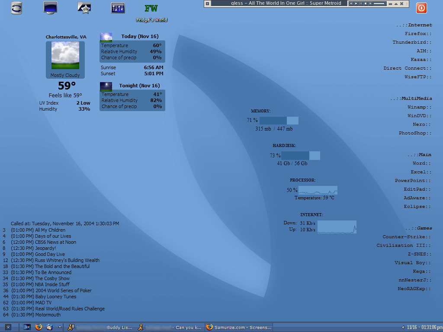Open Firefox from the quick launch bar
This screenshot has height=332, width=443.
point(39,327)
